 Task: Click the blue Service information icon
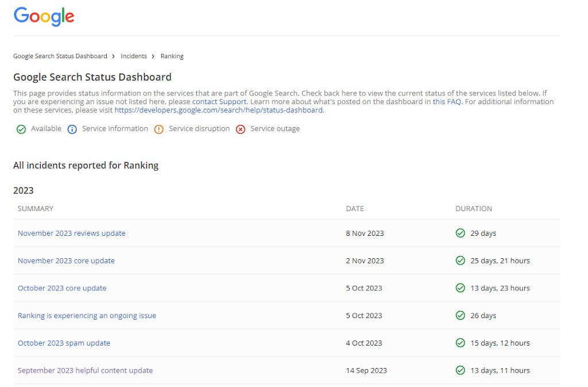(x=72, y=129)
